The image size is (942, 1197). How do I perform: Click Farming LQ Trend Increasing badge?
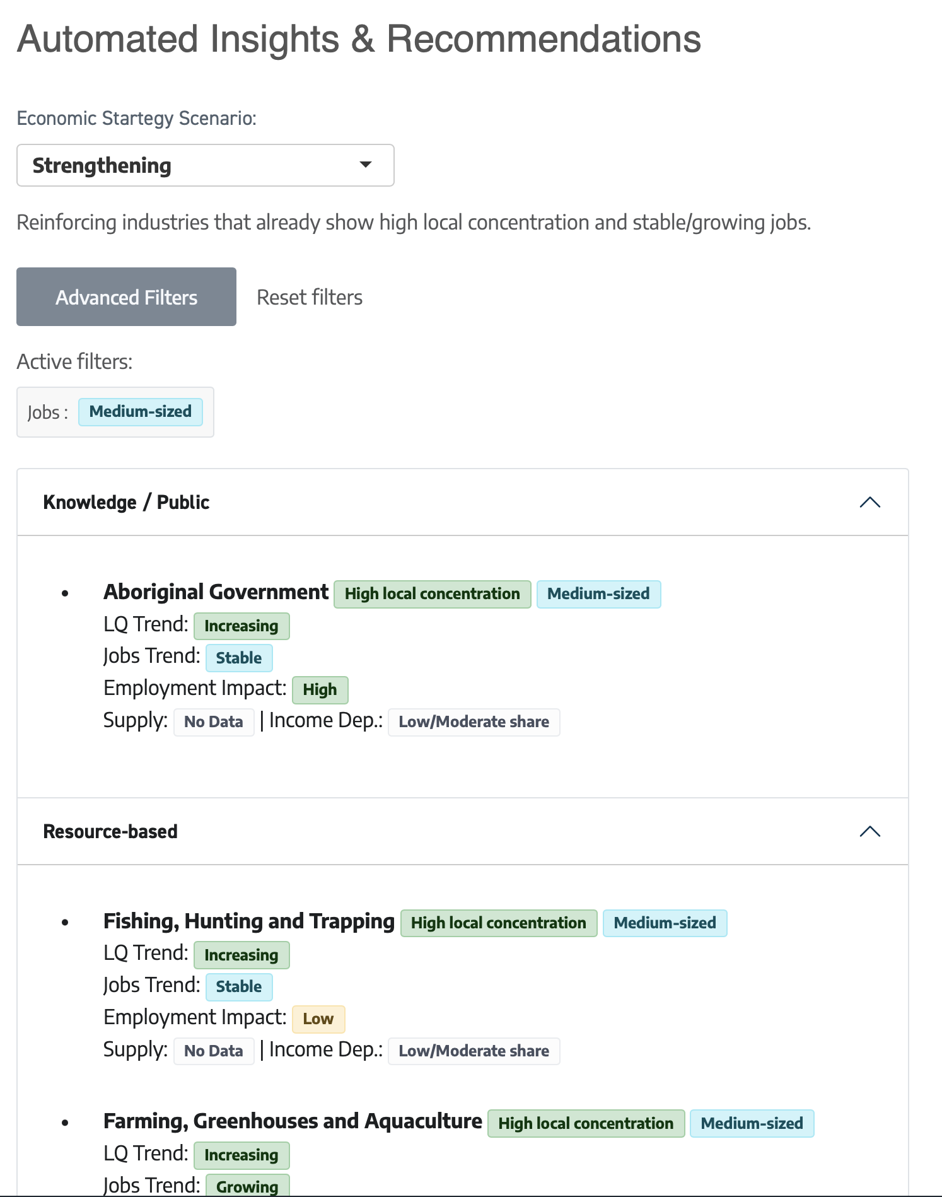pos(241,1155)
